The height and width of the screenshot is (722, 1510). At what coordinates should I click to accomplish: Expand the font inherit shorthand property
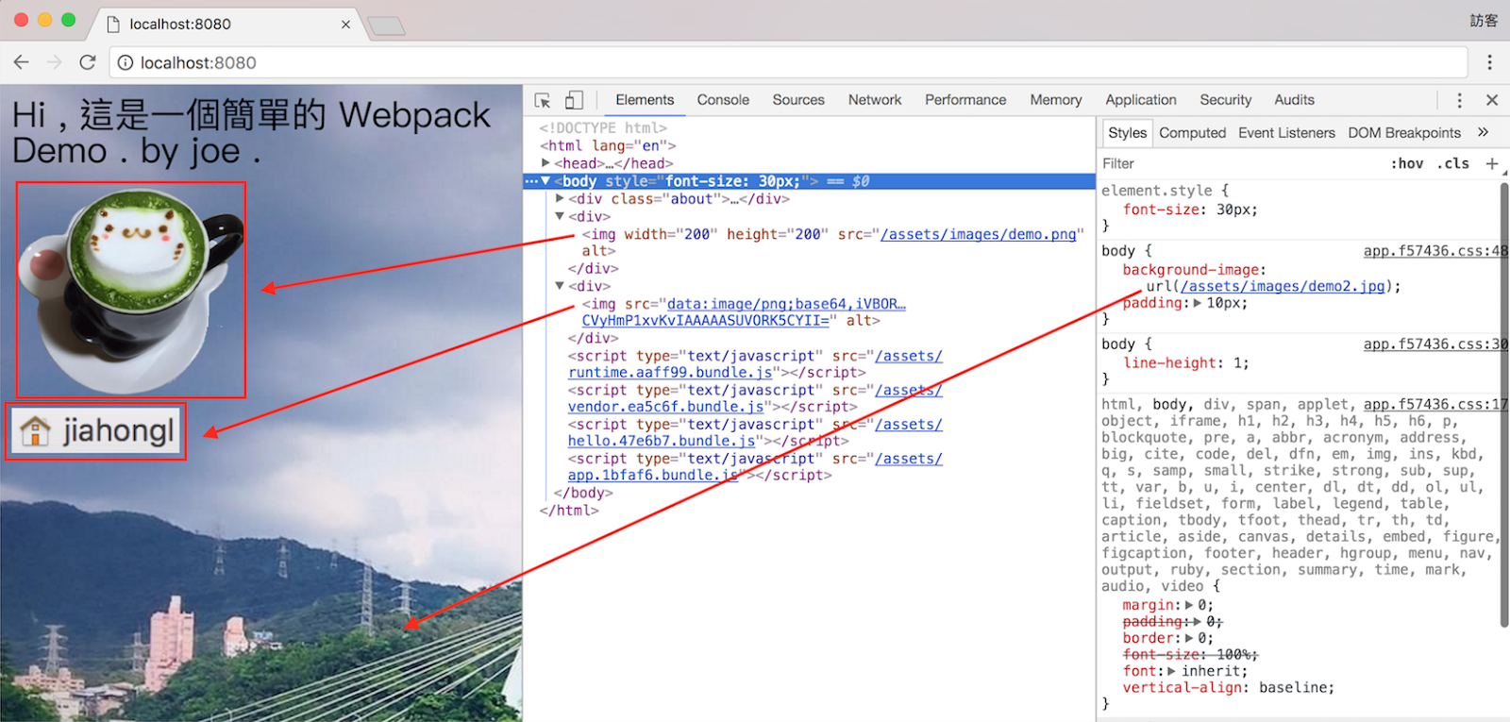[x=1172, y=671]
